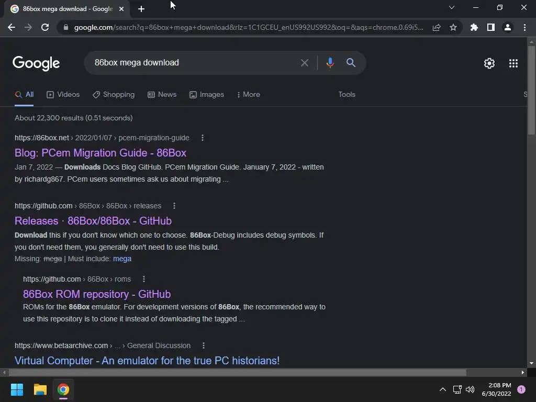The width and height of the screenshot is (536, 402).
Task: Open File Explorer from the taskbar
Action: click(x=40, y=389)
